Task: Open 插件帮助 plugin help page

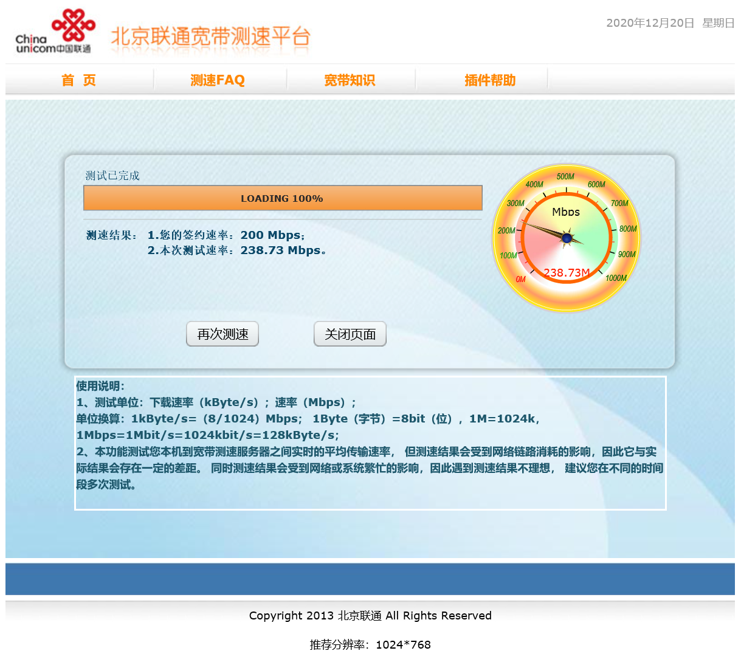Action: [x=490, y=80]
